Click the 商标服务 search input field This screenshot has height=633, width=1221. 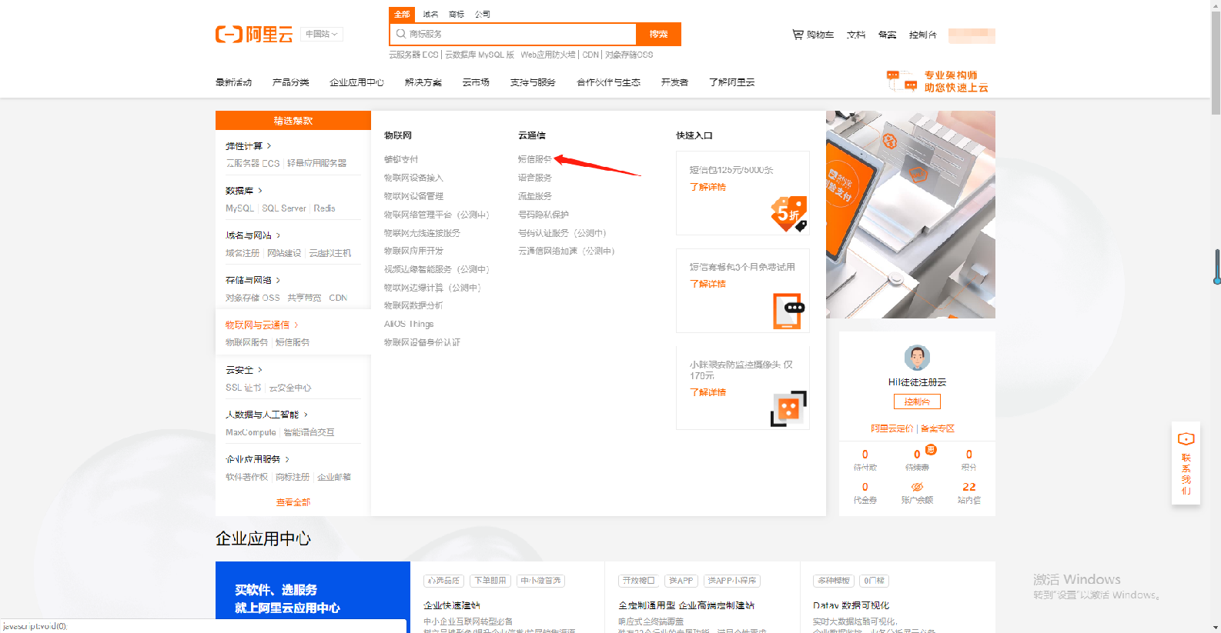coord(513,34)
